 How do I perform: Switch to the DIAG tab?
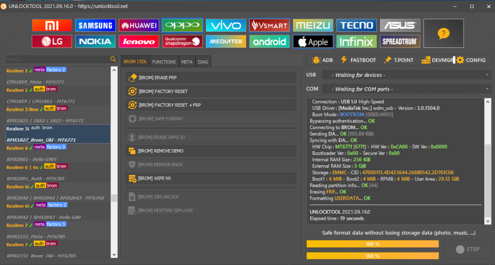(x=203, y=62)
